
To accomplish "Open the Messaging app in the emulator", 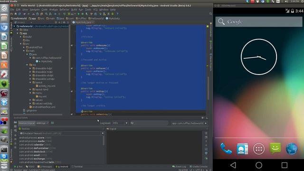I will coord(275,148).
